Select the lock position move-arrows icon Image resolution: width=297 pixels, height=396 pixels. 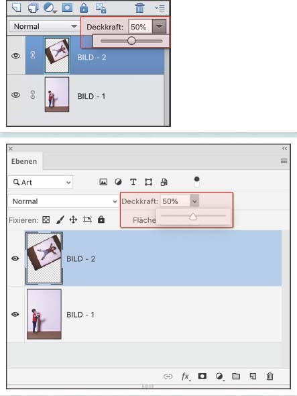coord(73,219)
